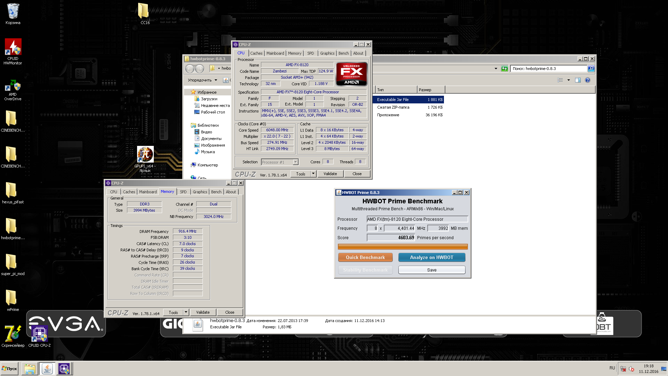Launch the Скринсейвер desktop icon
The height and width of the screenshot is (376, 668).
click(x=13, y=336)
